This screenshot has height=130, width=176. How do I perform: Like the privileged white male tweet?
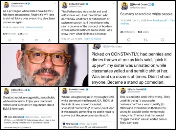(x=36, y=40)
